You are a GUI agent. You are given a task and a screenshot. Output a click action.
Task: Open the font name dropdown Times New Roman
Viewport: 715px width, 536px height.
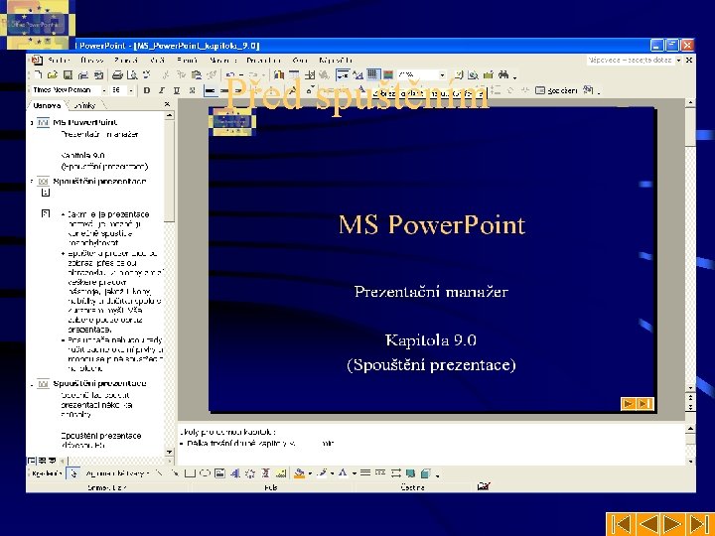(x=104, y=90)
